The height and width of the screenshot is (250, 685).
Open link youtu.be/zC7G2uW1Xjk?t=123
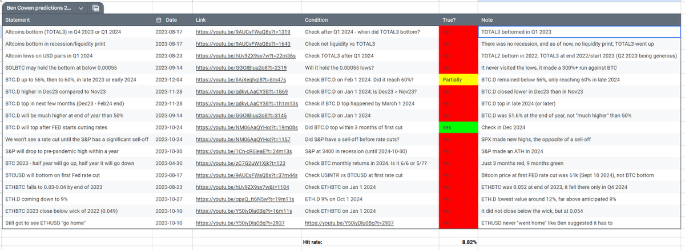point(240,164)
